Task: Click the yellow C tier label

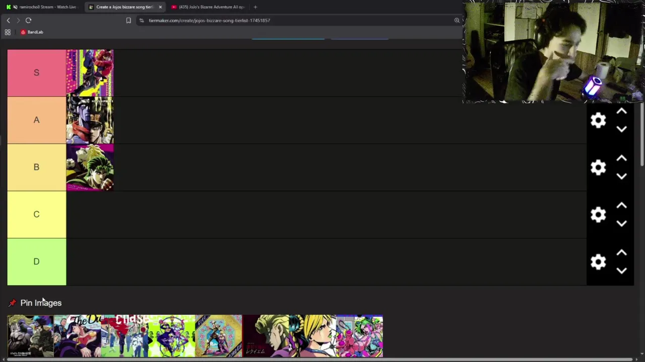Action: pos(36,215)
